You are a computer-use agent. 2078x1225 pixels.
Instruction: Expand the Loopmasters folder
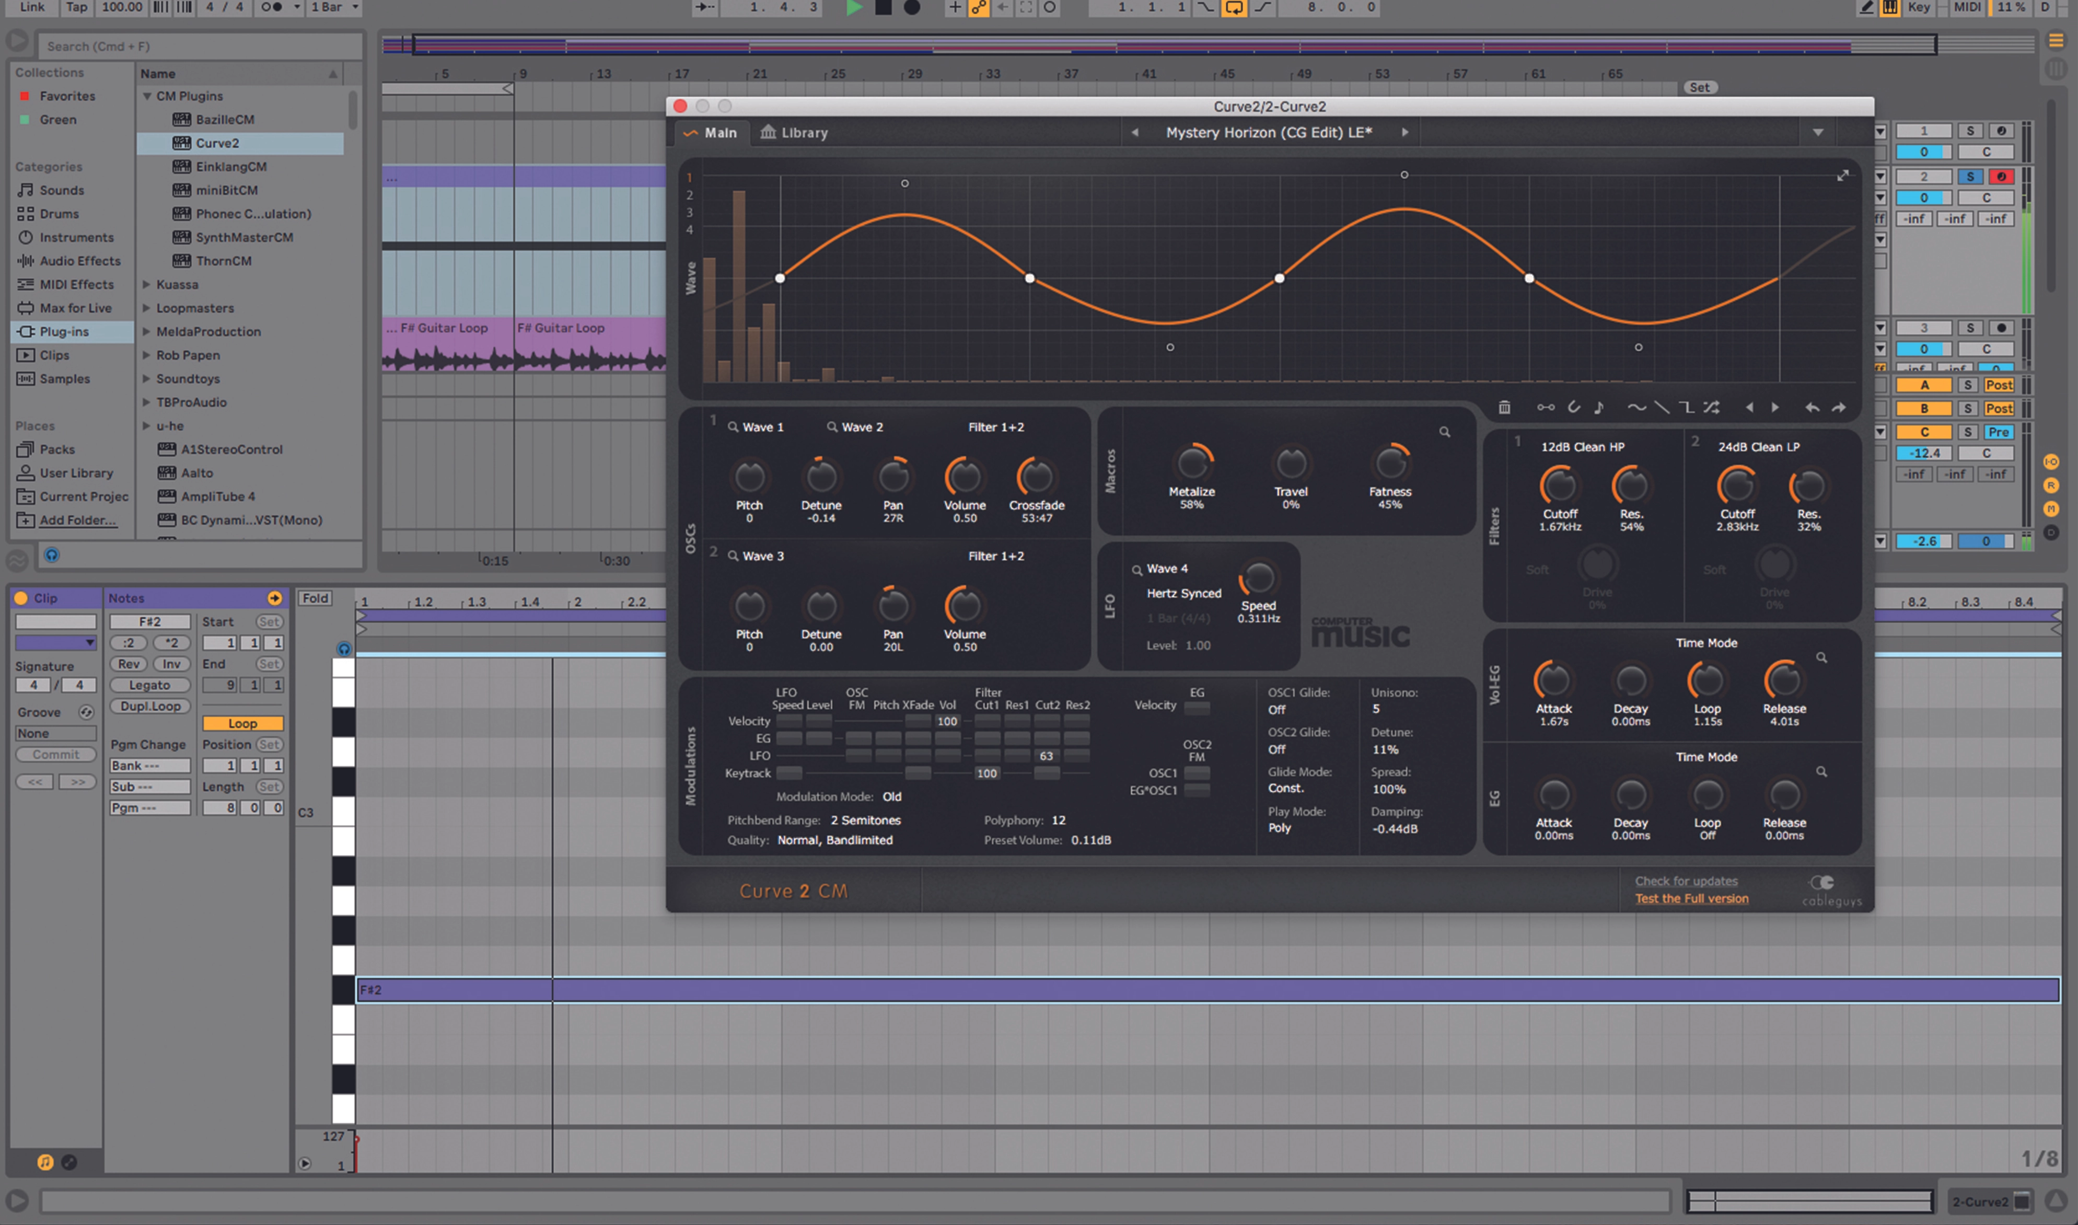click(147, 308)
